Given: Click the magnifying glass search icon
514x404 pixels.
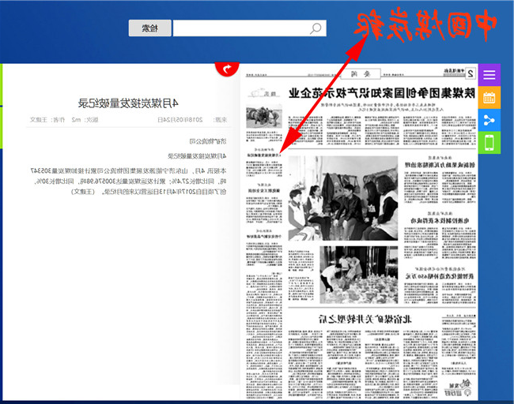Looking at the screenshot, I should (316, 28).
